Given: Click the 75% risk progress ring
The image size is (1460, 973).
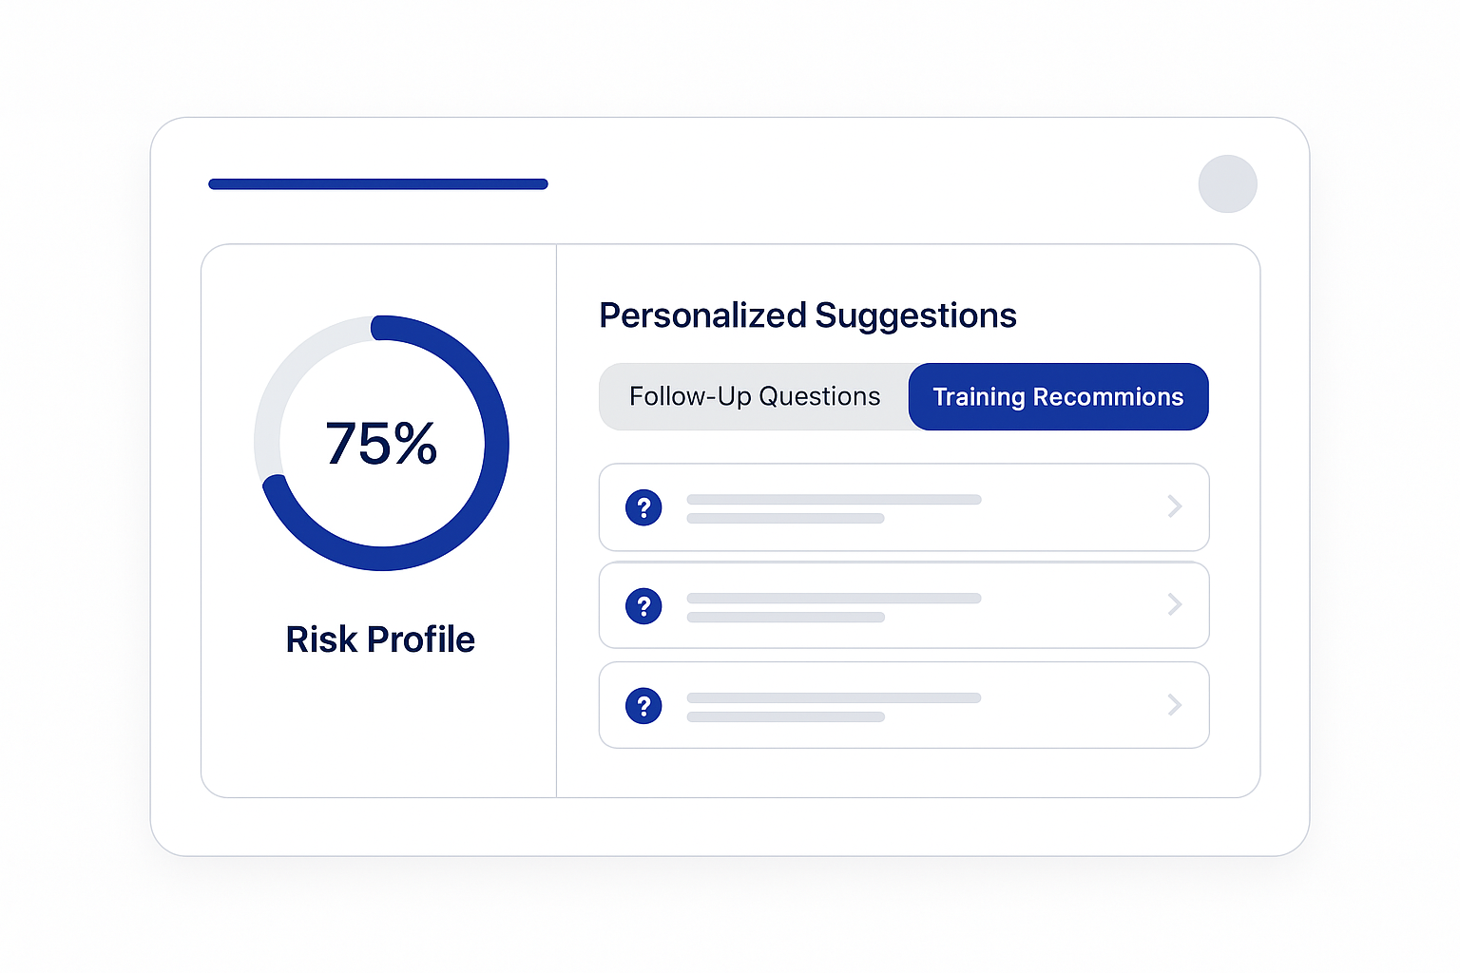Looking at the screenshot, I should pos(381,443).
